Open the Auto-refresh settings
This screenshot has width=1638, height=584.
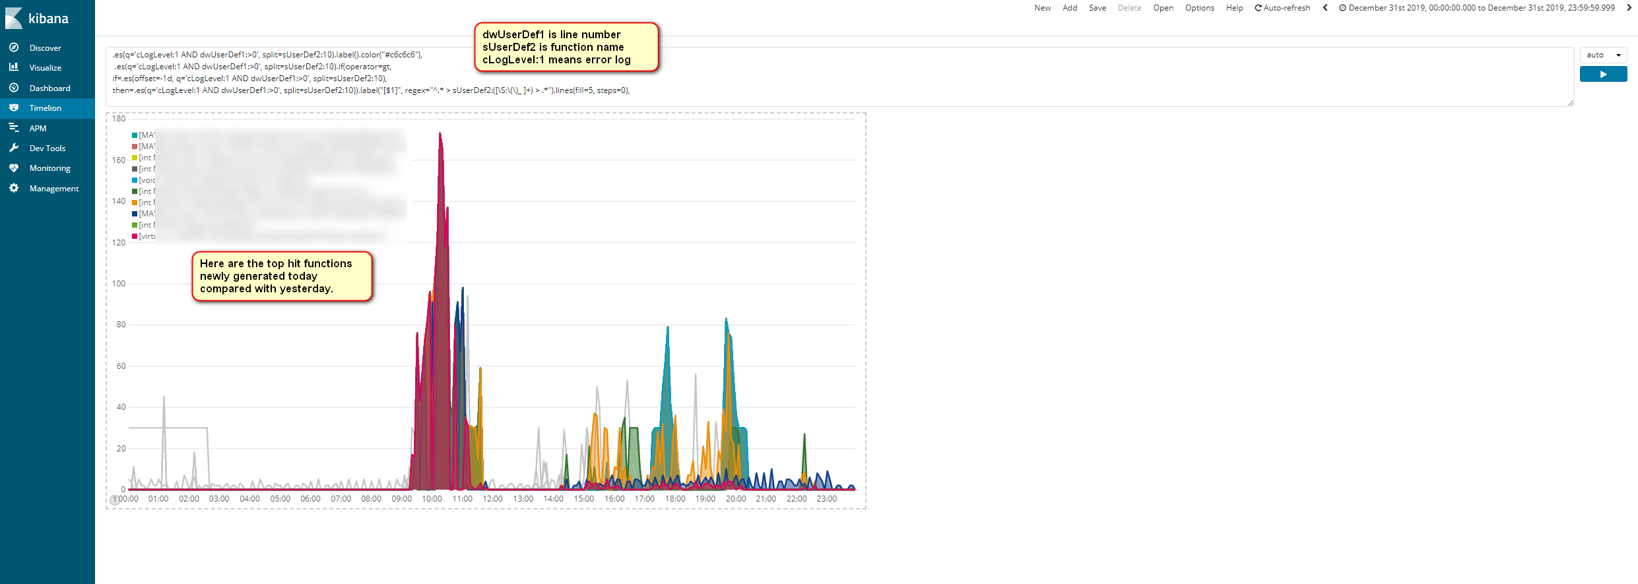click(1282, 8)
